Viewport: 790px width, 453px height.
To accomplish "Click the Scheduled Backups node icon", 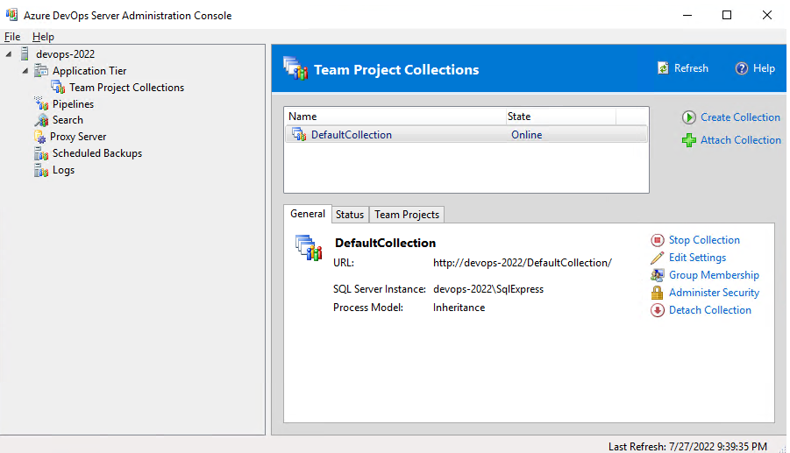I will coord(41,153).
